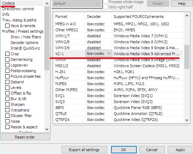Select the WMV3/9 disabled decoder cell

[x=98, y=48]
